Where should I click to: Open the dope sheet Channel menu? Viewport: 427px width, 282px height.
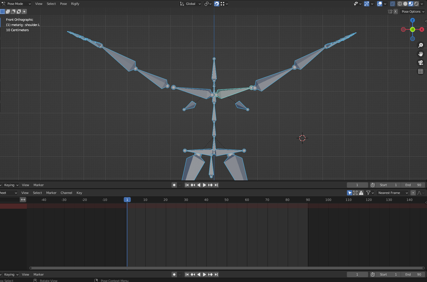(x=66, y=193)
